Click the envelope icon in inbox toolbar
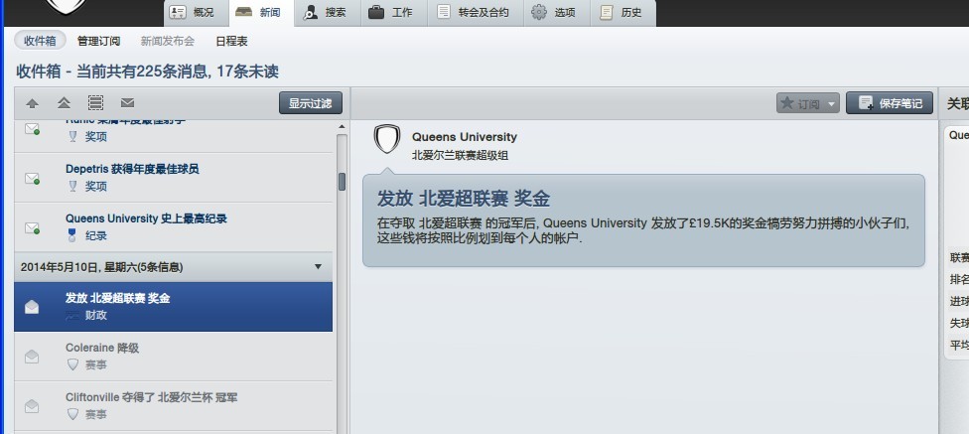This screenshot has height=434, width=969. [127, 102]
